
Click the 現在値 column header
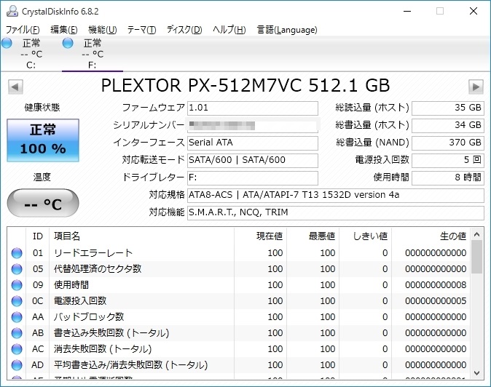(x=260, y=236)
